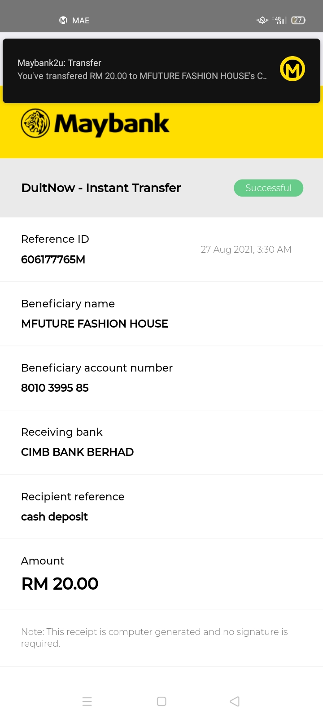The image size is (323, 718).
Task: Tap the Maybank tiger logo
Action: click(35, 123)
